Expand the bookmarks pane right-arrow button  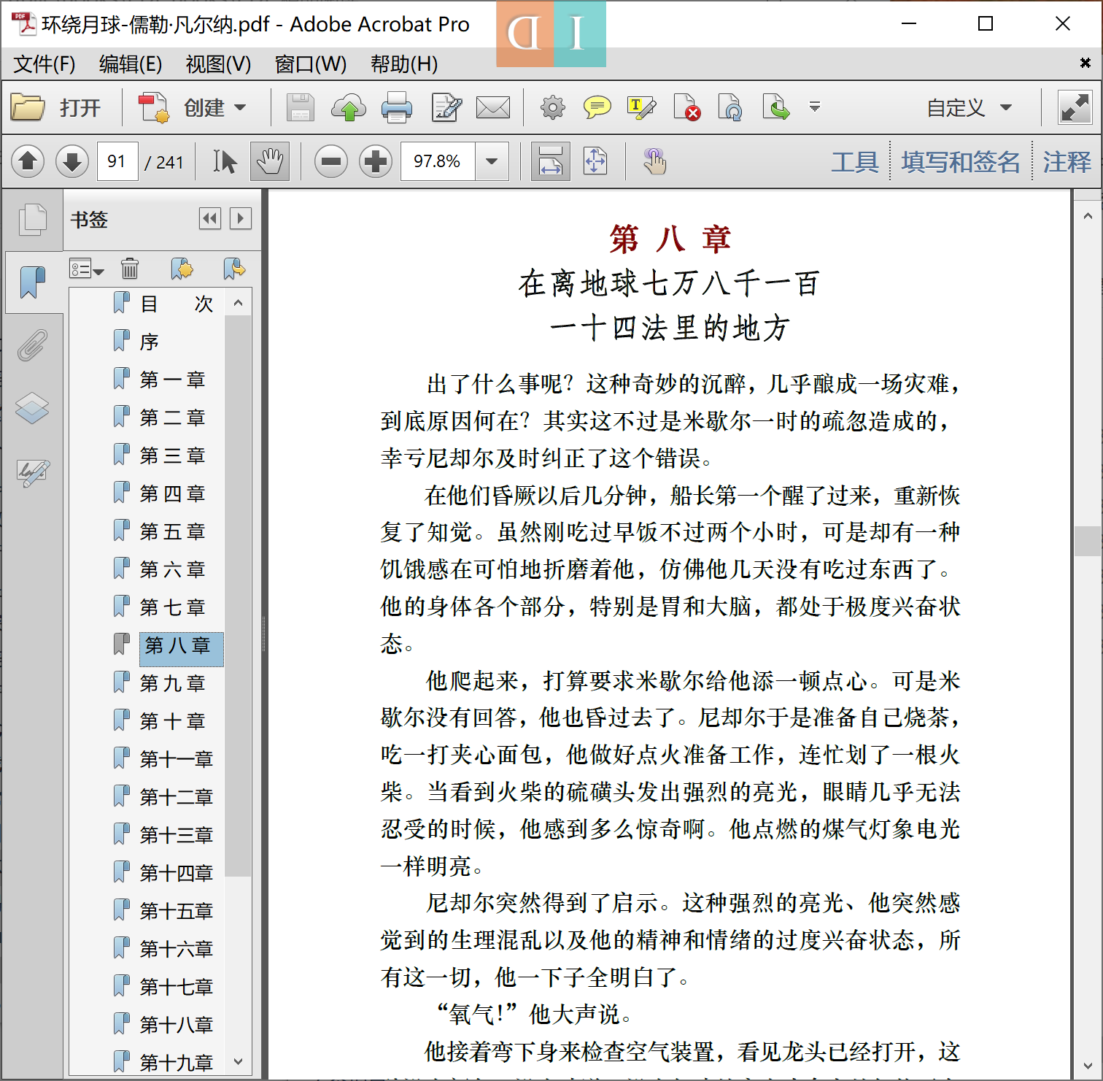[241, 218]
